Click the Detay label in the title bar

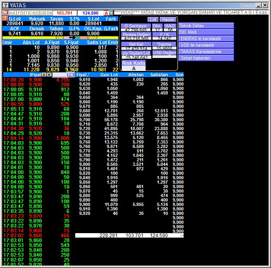coord(247,6)
